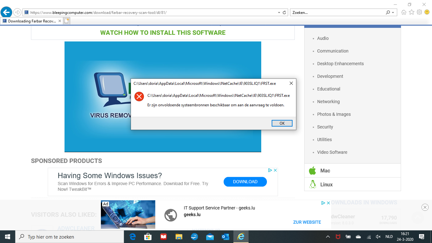Close the geeks.lu banner ad X
The width and height of the screenshot is (432, 243).
click(x=328, y=203)
